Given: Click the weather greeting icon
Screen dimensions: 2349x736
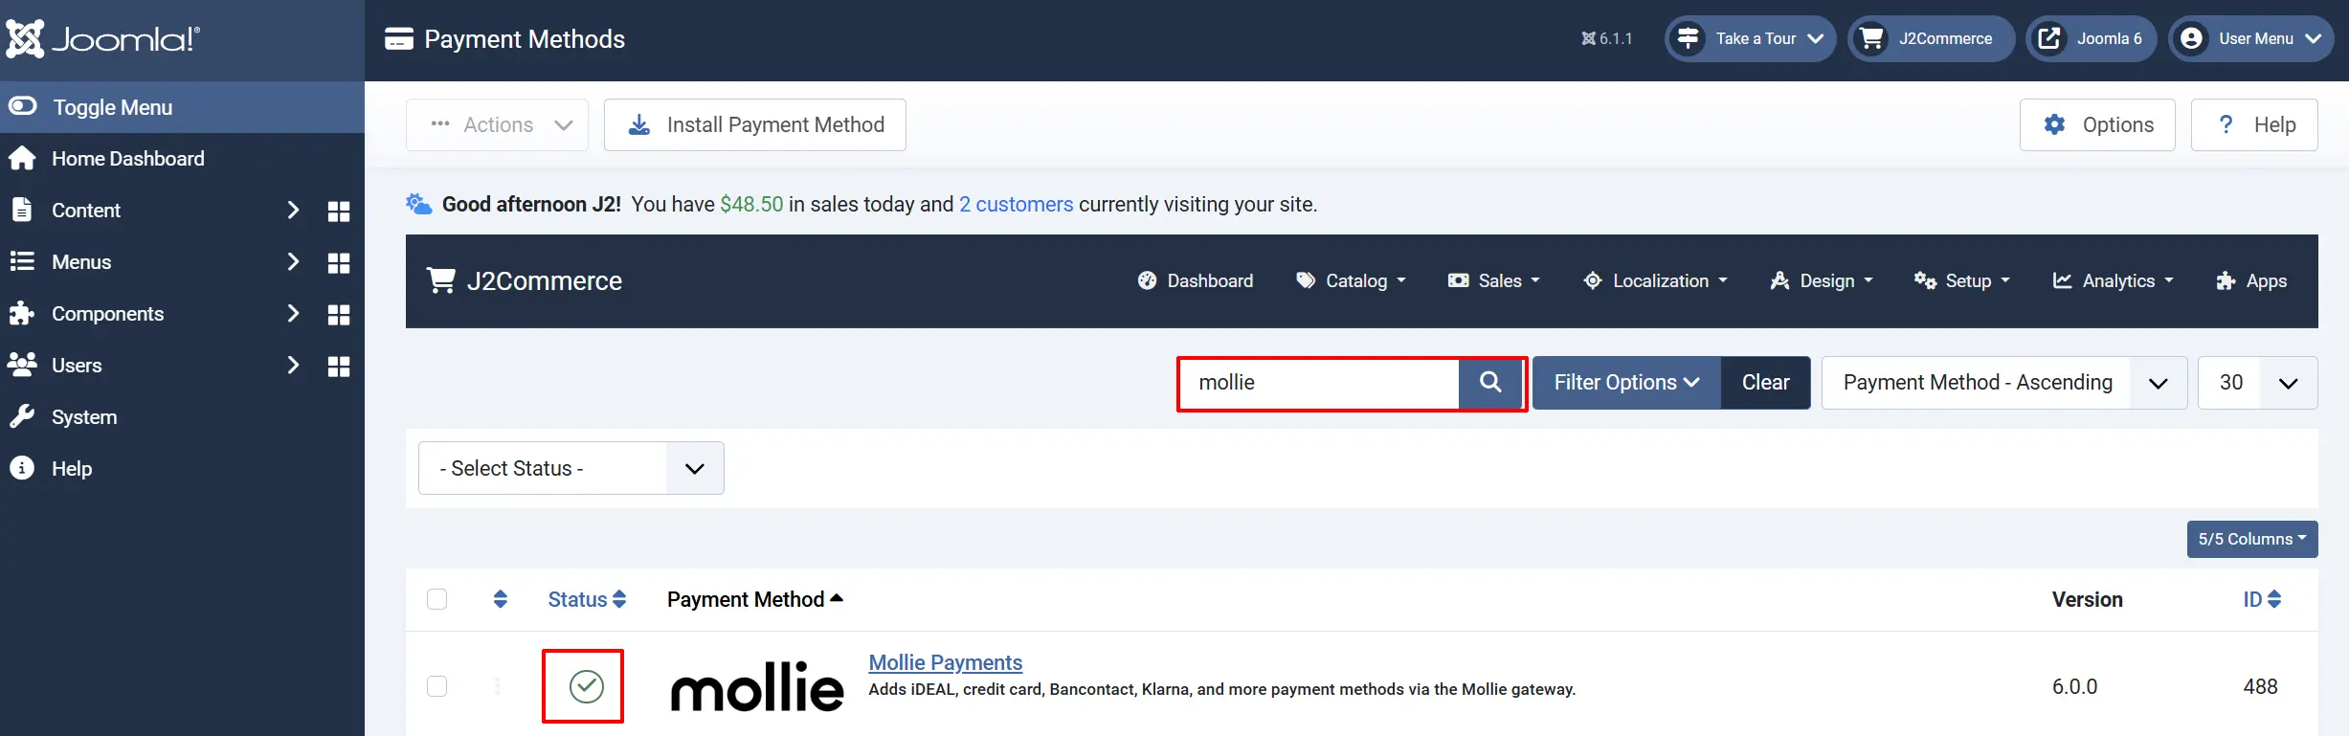Looking at the screenshot, I should coord(418,204).
